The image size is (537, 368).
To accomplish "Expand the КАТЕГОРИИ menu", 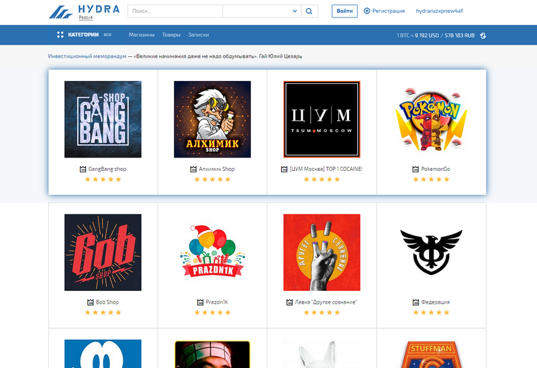I will coord(83,35).
